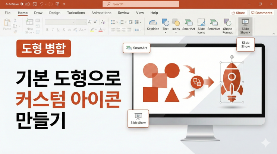Click the Icons ribbon button

pos(176,26)
